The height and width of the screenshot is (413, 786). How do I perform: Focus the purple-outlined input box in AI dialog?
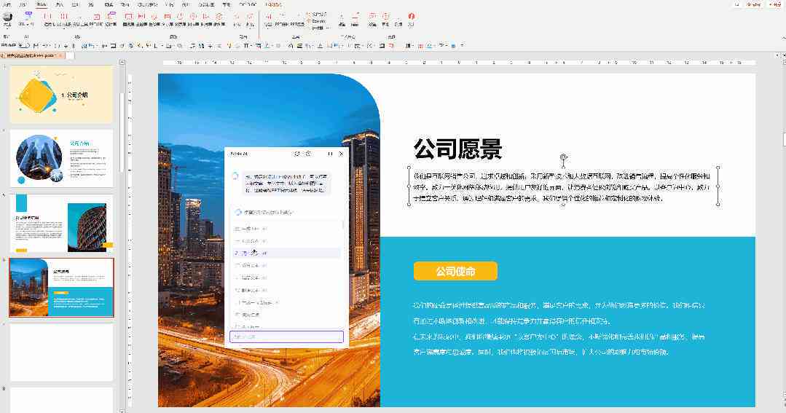coord(286,337)
